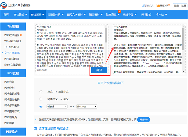
Task: Open the 简体中文 target language dropdown
Action: pos(87,106)
